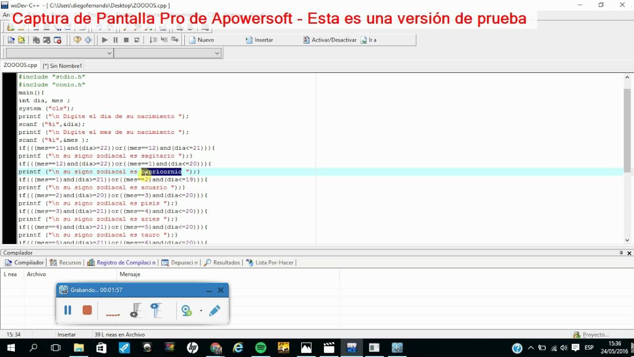Click the editor scrollbar down arrow
The image size is (634, 357).
pyautogui.click(x=627, y=240)
